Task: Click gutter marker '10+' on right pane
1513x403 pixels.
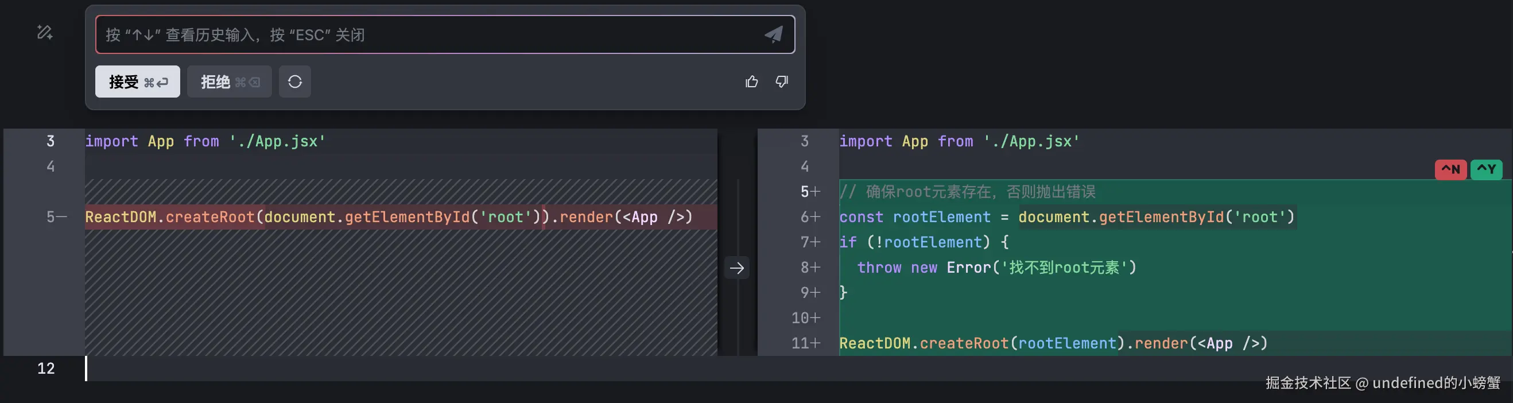Action: [x=806, y=319]
